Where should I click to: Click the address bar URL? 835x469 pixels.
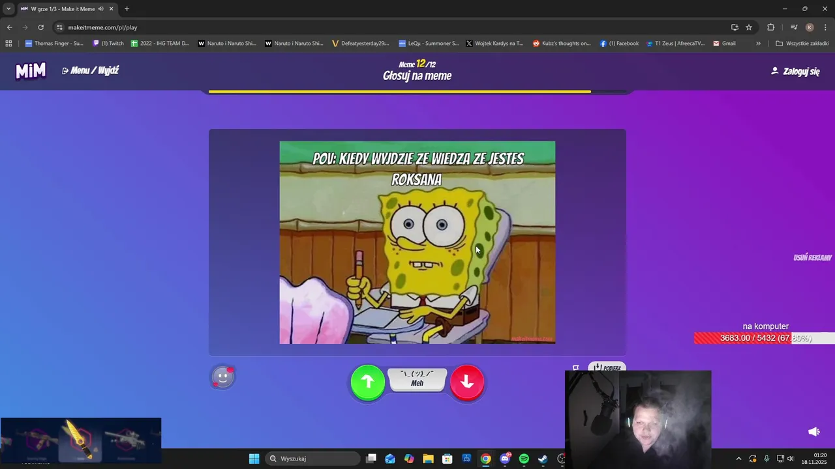102,27
